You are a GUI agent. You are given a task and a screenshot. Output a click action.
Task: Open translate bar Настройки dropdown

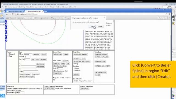tap(163, 18)
